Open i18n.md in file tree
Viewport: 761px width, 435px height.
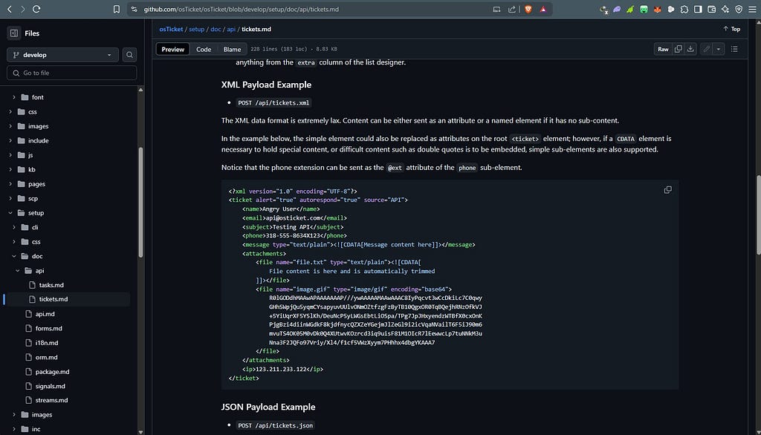pos(47,343)
